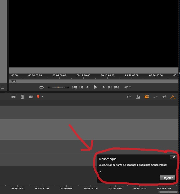Expand the marker options dropdown arrow
The height and width of the screenshot is (194, 180).
point(42,97)
